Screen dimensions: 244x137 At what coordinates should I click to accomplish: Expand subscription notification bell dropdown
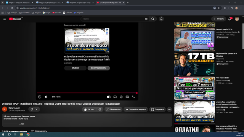coord(34,109)
